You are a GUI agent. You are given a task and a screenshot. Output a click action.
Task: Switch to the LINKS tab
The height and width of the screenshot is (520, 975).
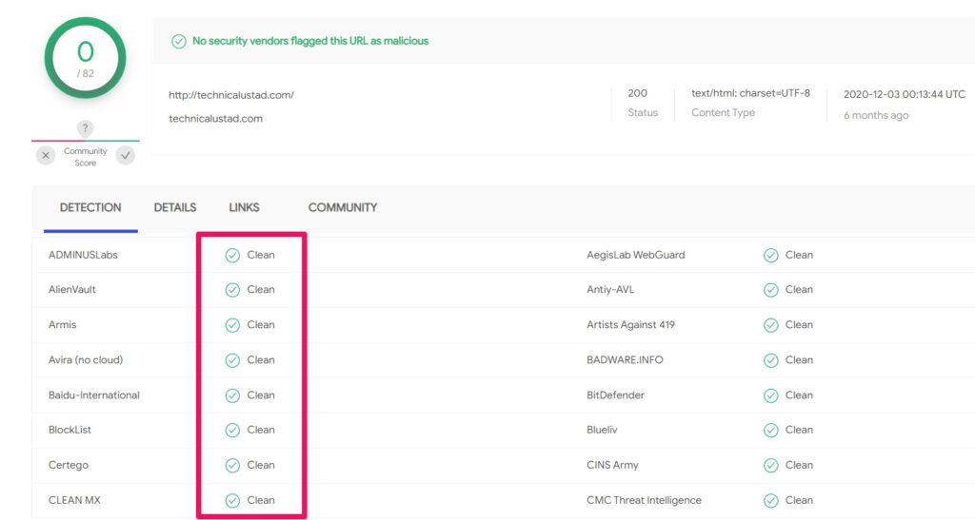245,208
